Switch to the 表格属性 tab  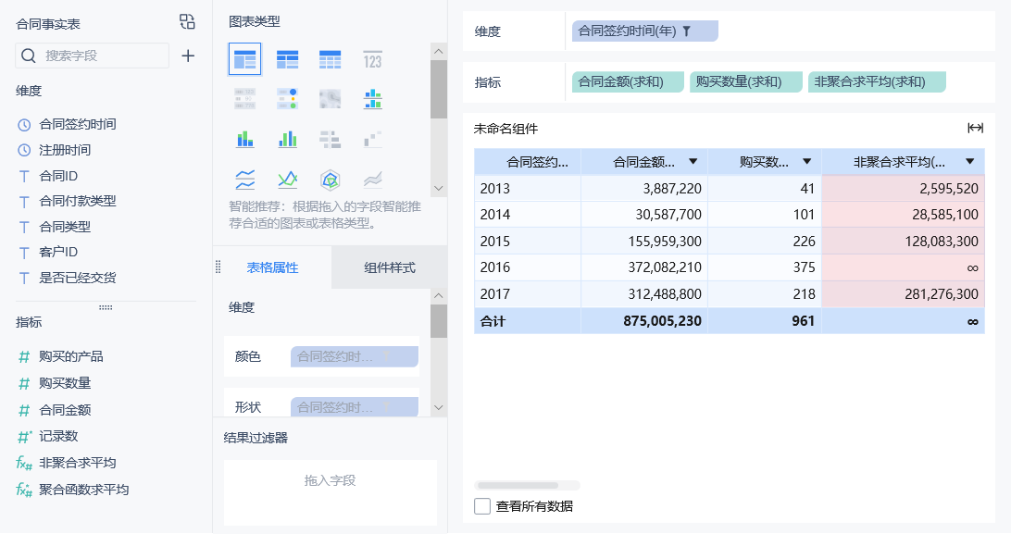[x=272, y=268]
